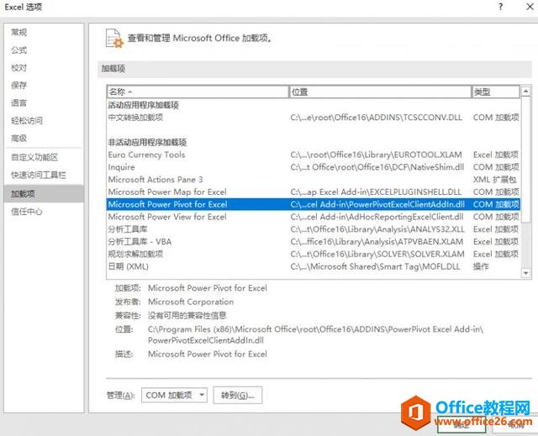
Task: Select the 加载项 category in sidebar
Action: point(44,194)
